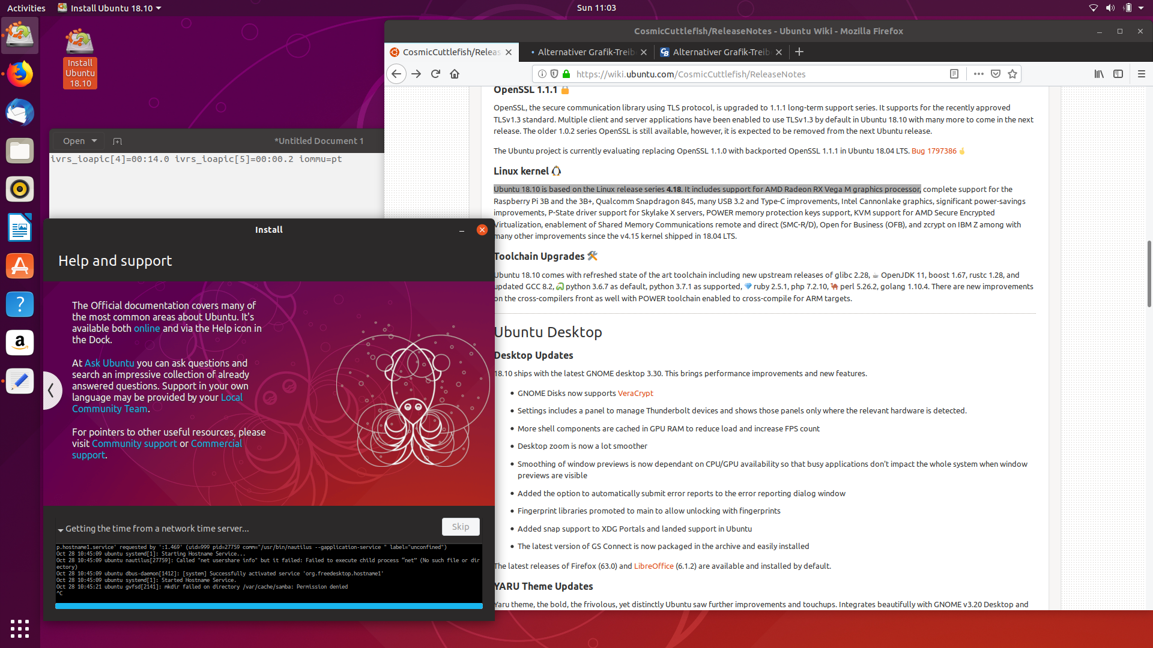Viewport: 1153px width, 648px height.
Task: Open the Ask Ubuntu link
Action: 109,363
